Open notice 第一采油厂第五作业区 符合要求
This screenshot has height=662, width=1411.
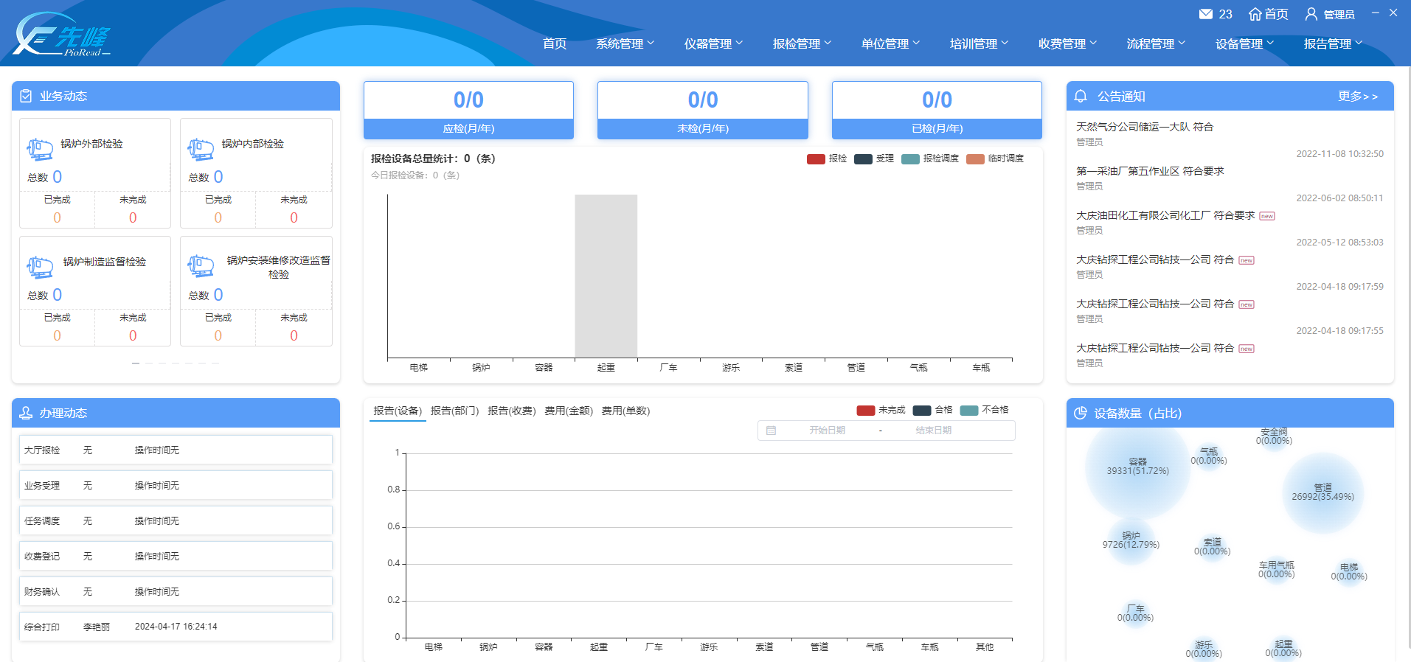(1150, 171)
